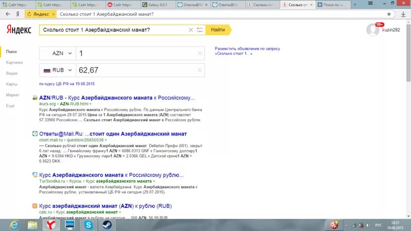Viewport: 411px width, 231px height.
Task: Add a new tab with the plus button
Action: click(x=355, y=5)
